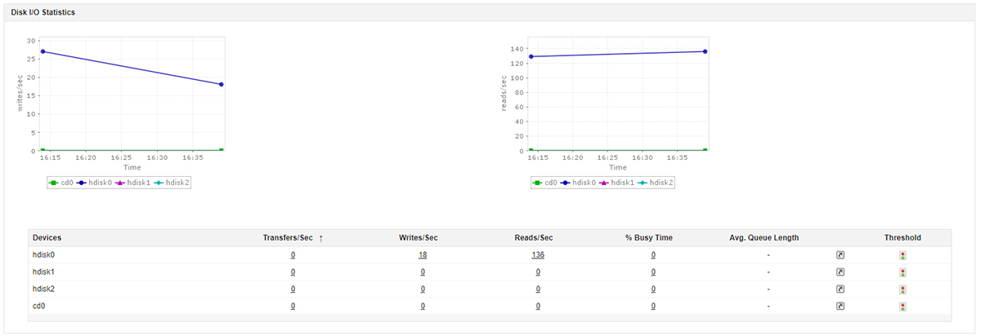Click hdisk0 Reads/Sec value 136
This screenshot has width=981, height=336.
tap(538, 255)
